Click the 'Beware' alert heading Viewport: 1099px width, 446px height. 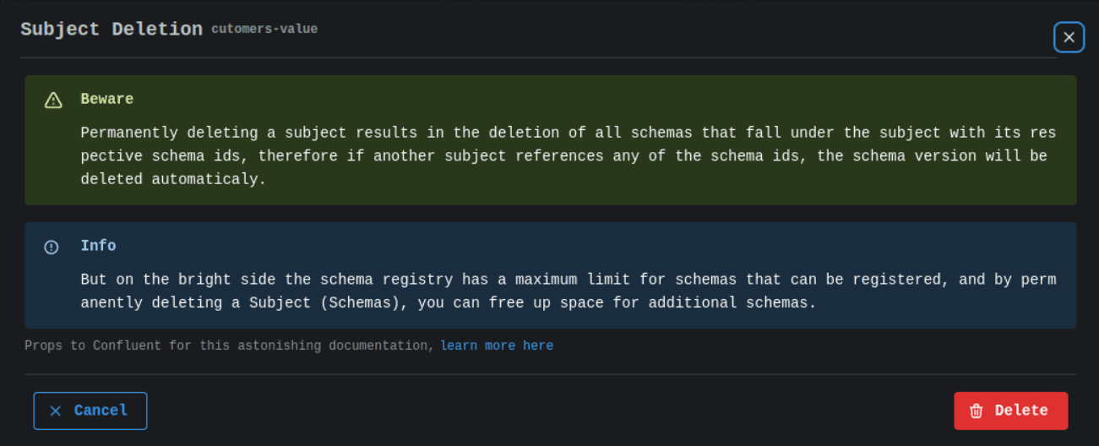107,99
